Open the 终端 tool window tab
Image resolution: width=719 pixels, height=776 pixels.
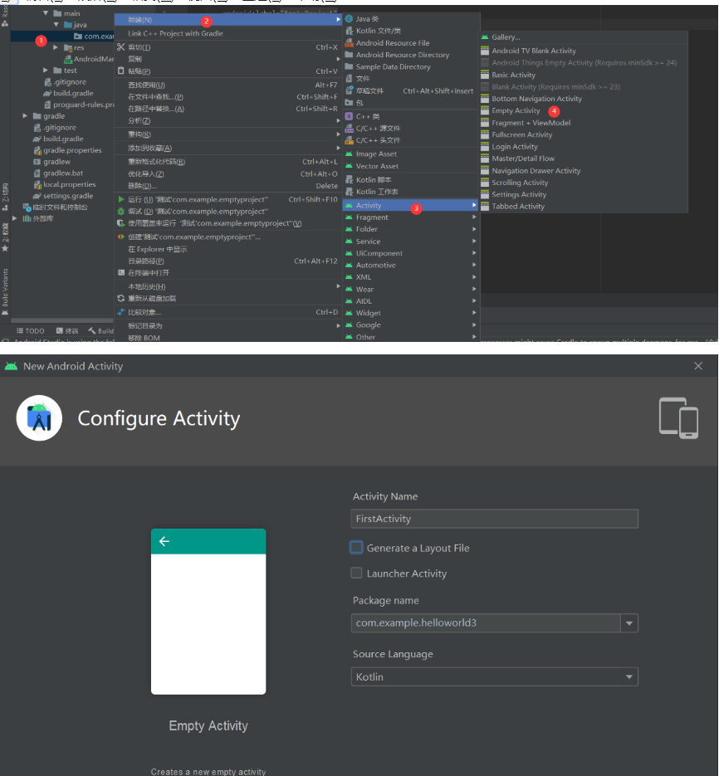pyautogui.click(x=67, y=330)
